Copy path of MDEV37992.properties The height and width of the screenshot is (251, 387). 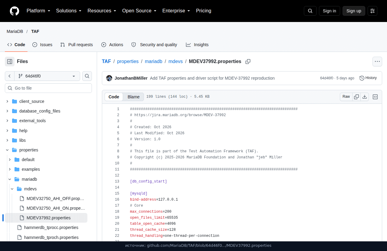pyautogui.click(x=248, y=62)
